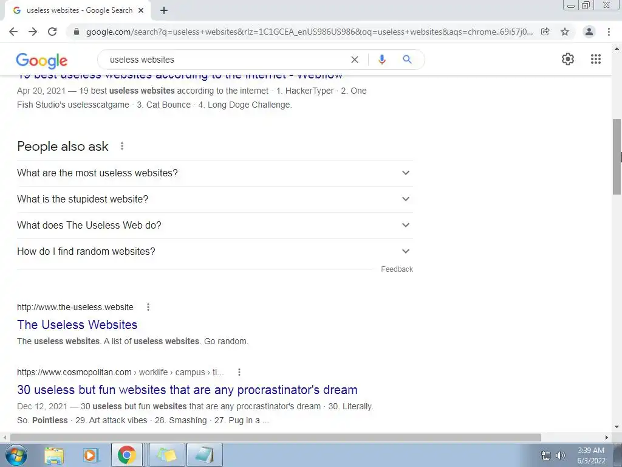The width and height of the screenshot is (622, 467).
Task: Open Windows Media Player from taskbar
Action: 90,455
